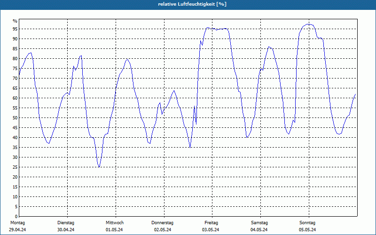376x235 pixels.
Task: Click the y-axis value '10'
Action: click(15, 197)
